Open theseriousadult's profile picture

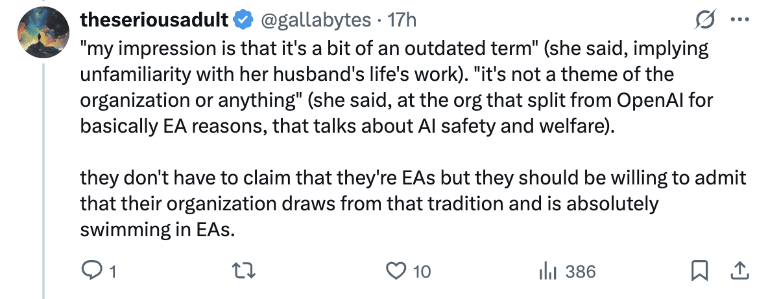(43, 32)
